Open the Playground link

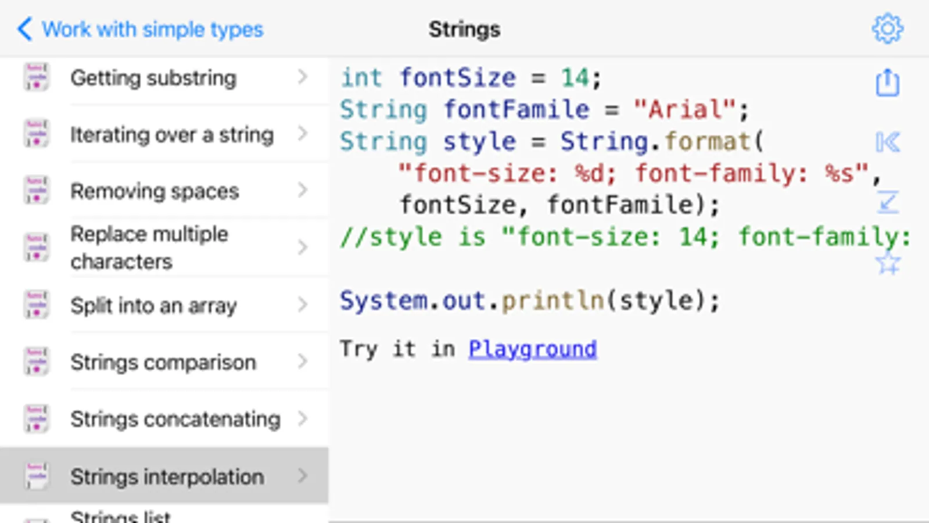point(532,349)
